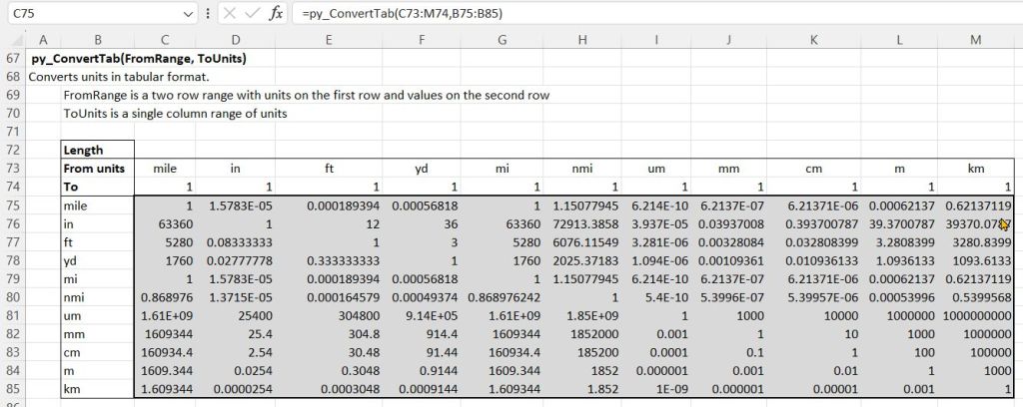Click the Enter checkmark icon in formula bar
This screenshot has width=1023, height=407.
[x=252, y=15]
